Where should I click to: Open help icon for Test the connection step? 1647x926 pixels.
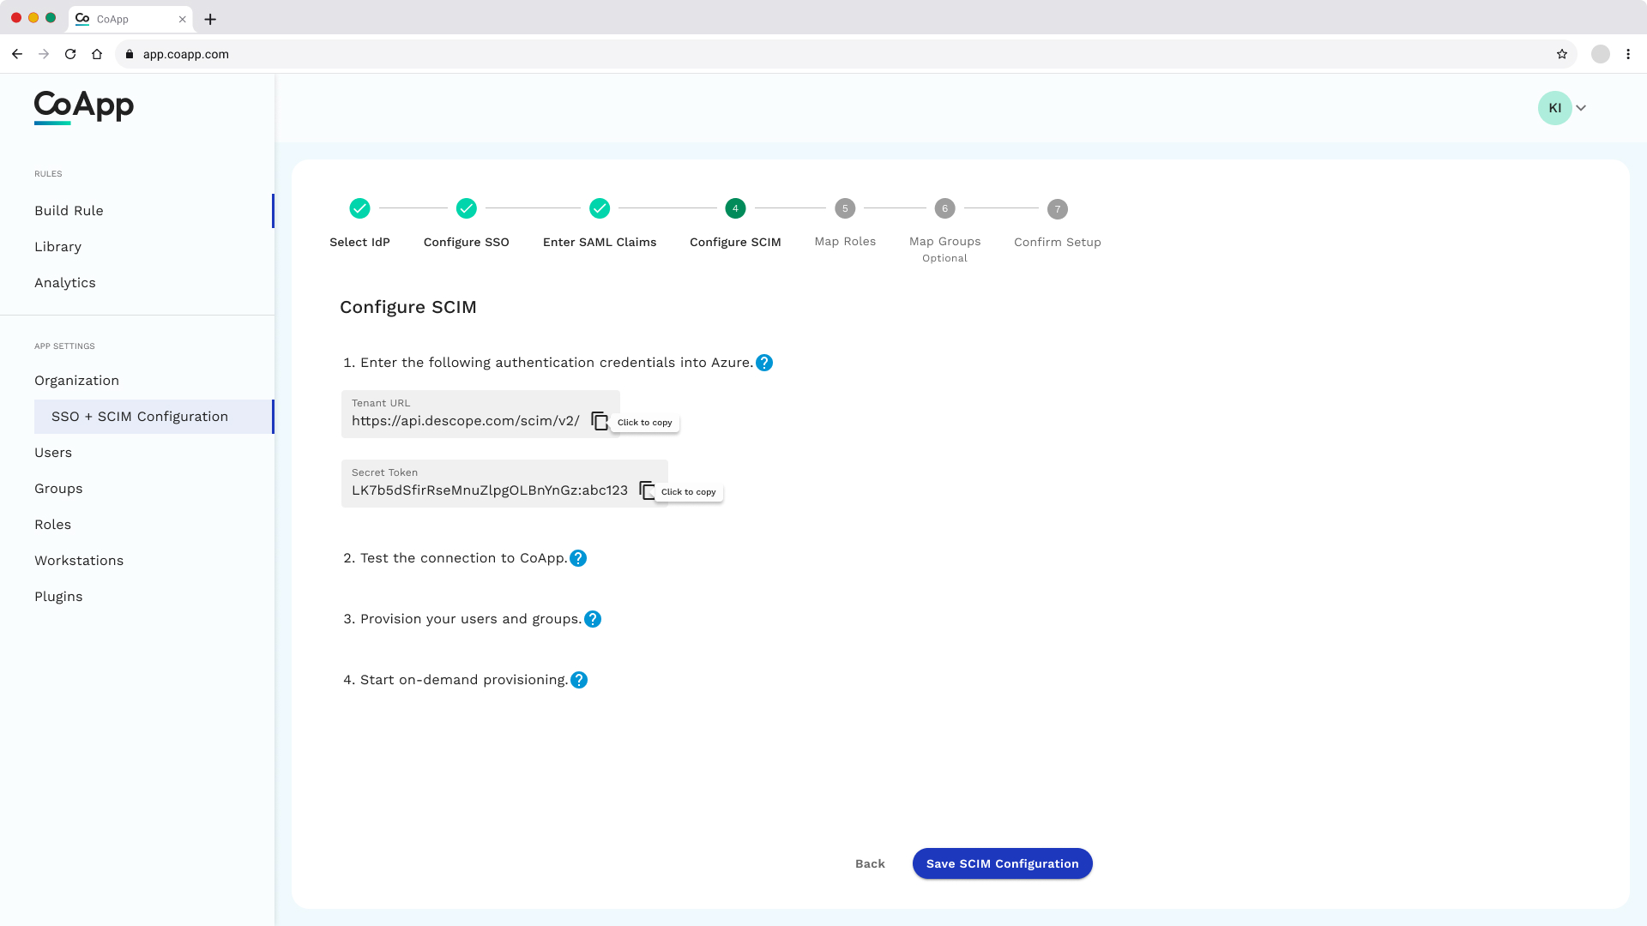click(578, 558)
